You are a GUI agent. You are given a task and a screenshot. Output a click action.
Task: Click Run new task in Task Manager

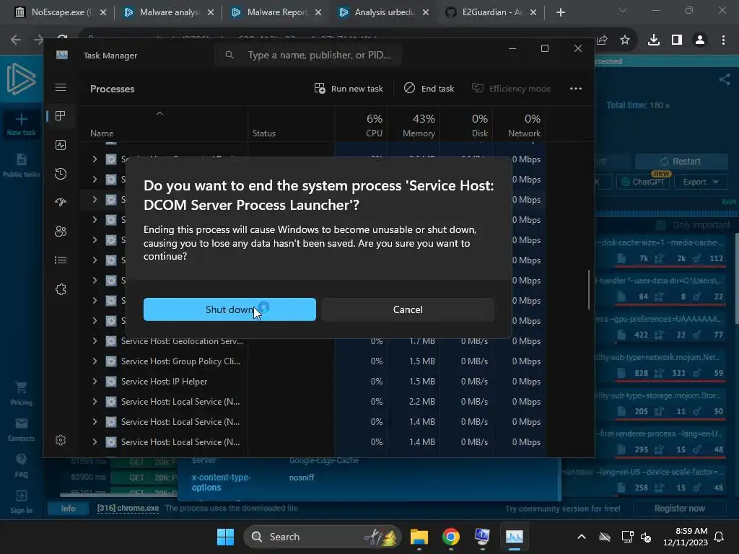click(x=349, y=89)
